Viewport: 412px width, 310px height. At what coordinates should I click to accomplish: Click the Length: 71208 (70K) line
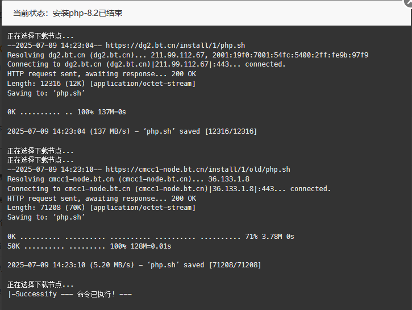(x=101, y=208)
